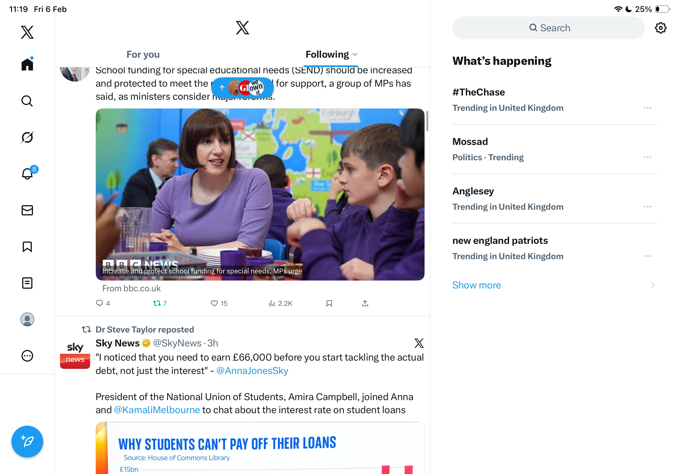Click the timeline scrollbar handle
Image resolution: width=679 pixels, height=474 pixels.
pos(427,121)
